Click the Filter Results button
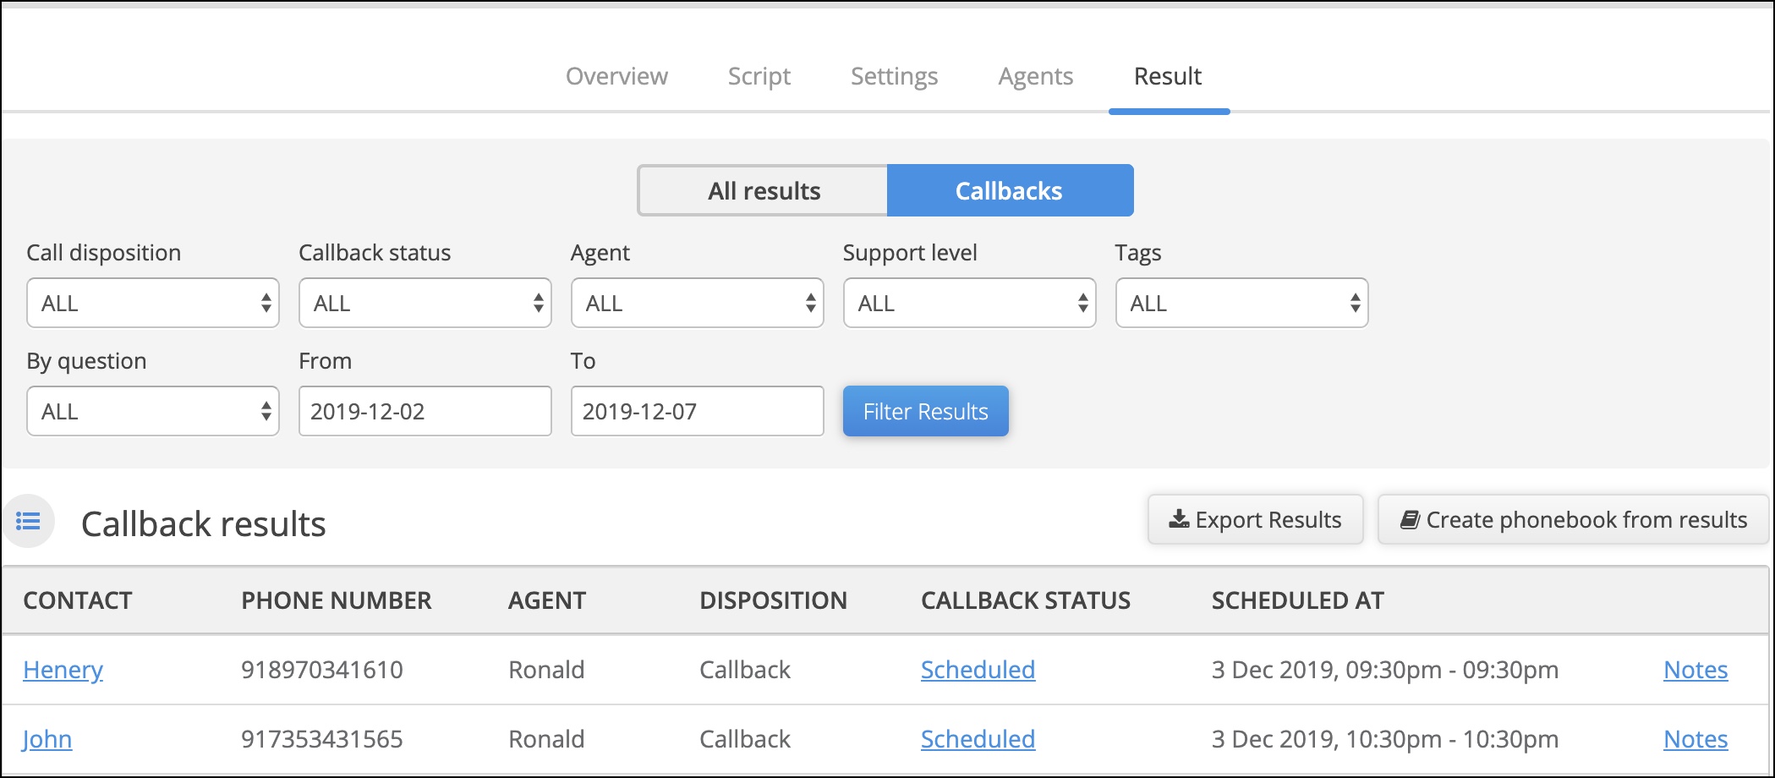The height and width of the screenshot is (778, 1775). [924, 411]
